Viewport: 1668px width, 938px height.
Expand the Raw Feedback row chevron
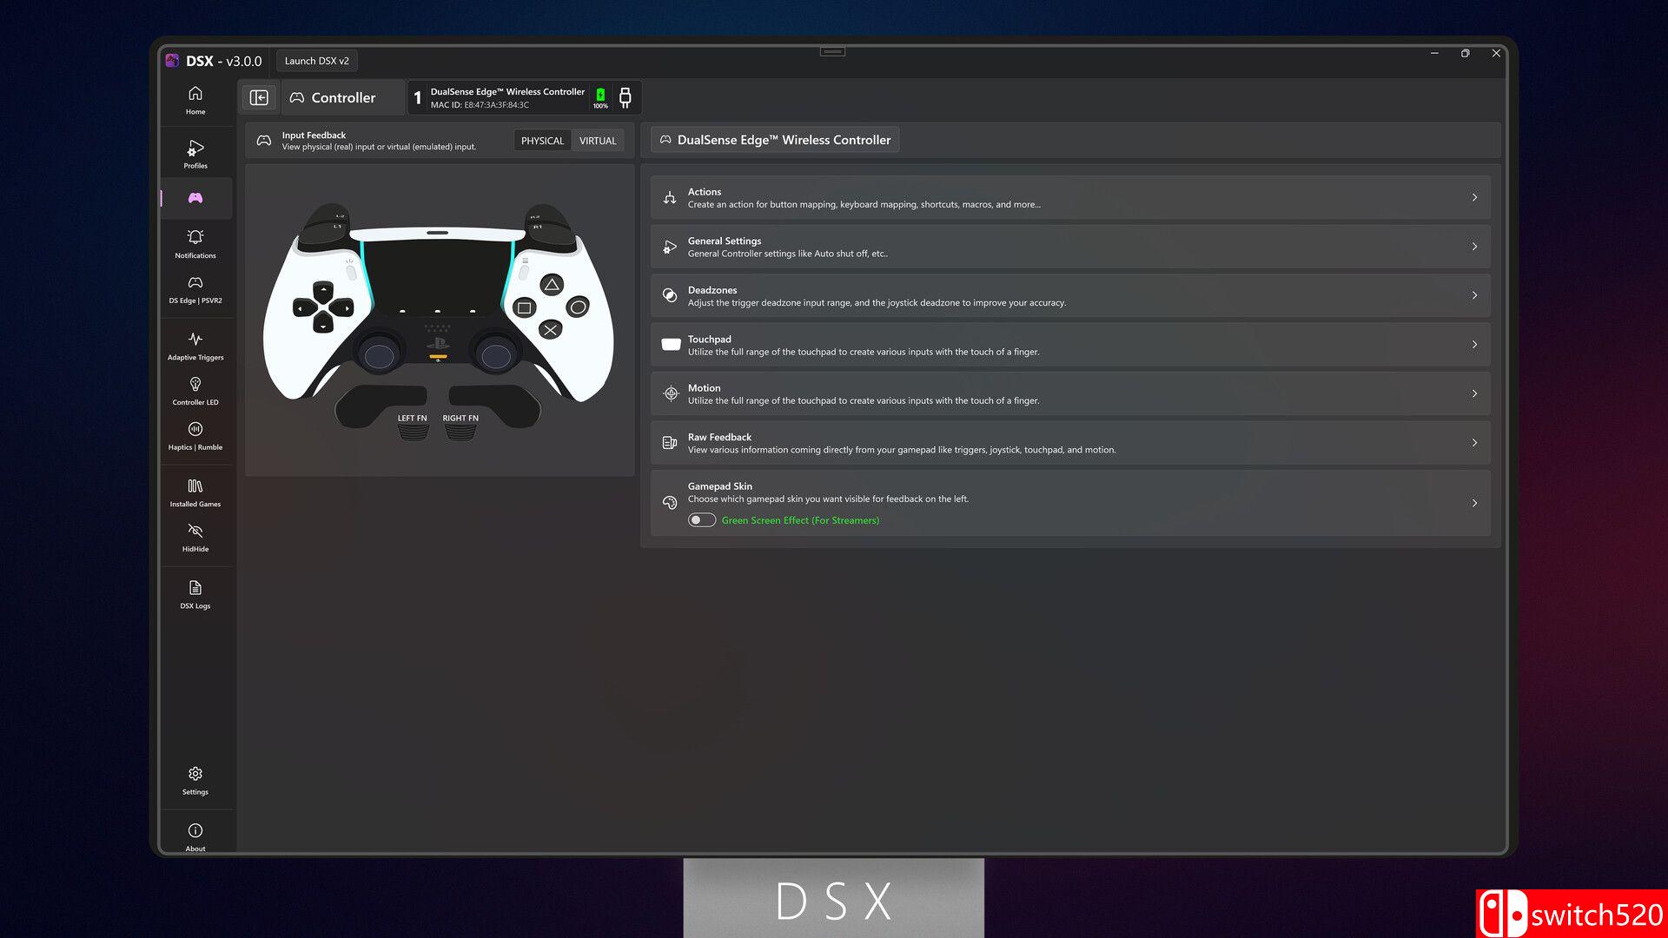(x=1474, y=443)
